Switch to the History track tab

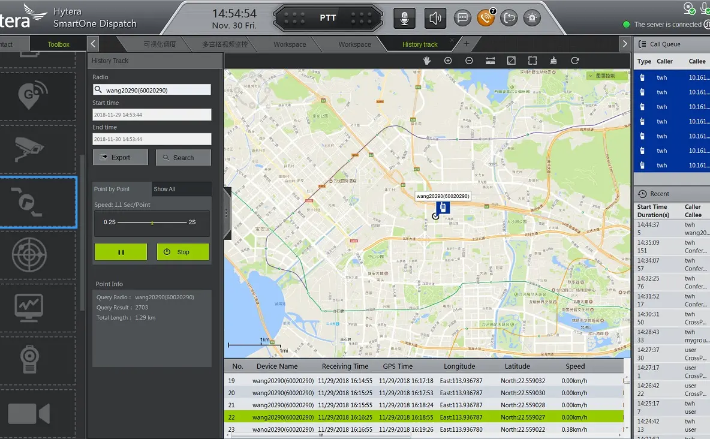(419, 43)
